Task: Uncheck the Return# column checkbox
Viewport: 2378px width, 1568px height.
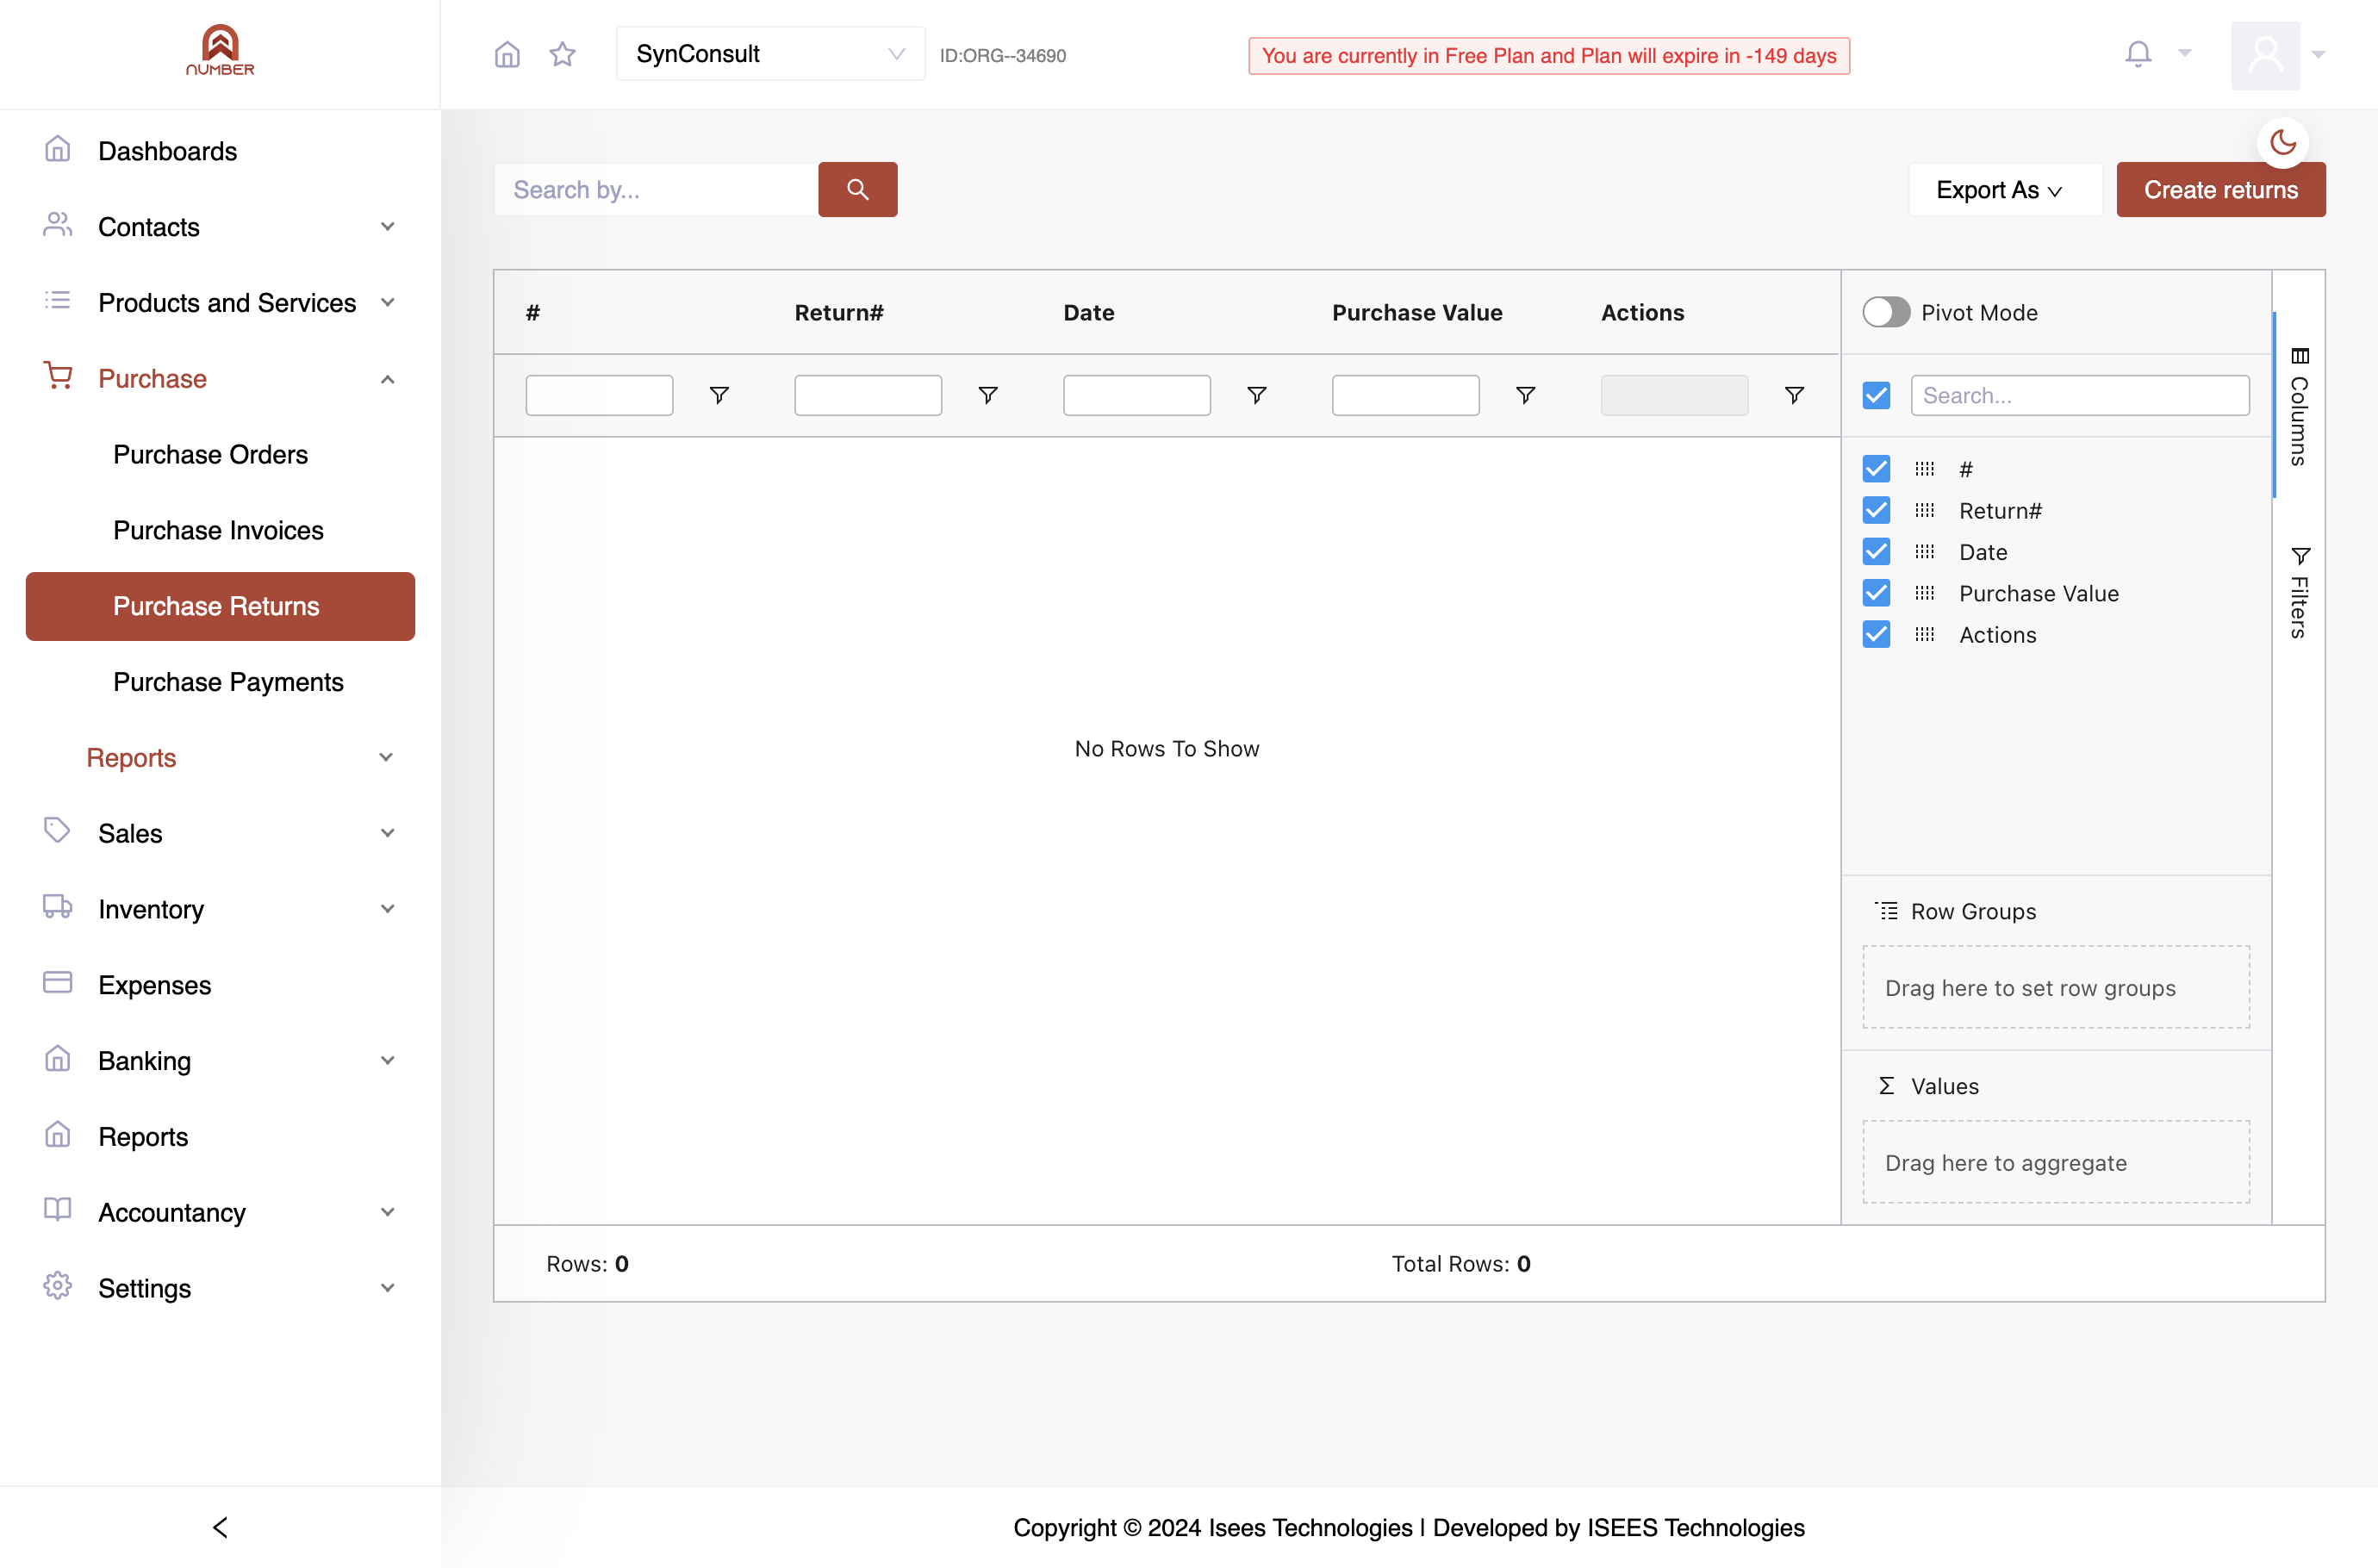Action: coord(1876,510)
